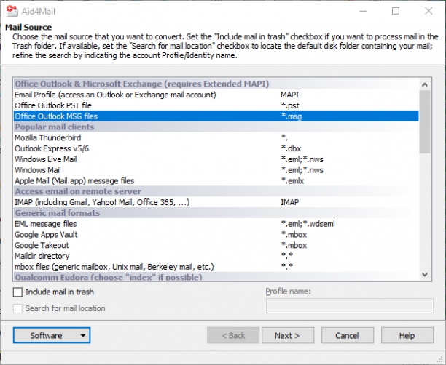Choose Mozilla Thunderbird as mail source

[216, 138]
